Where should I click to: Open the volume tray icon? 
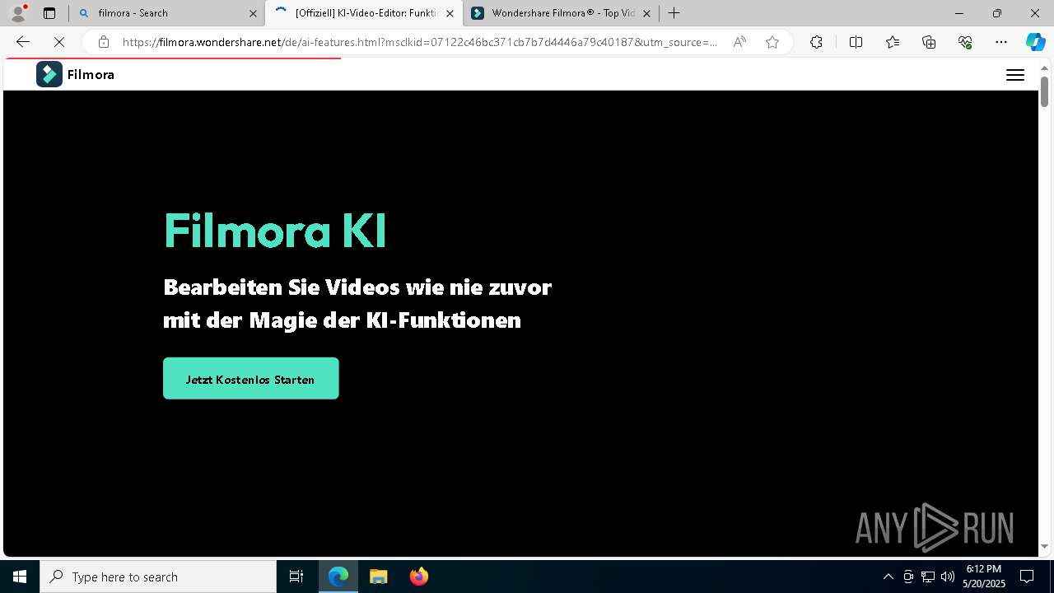tap(948, 577)
